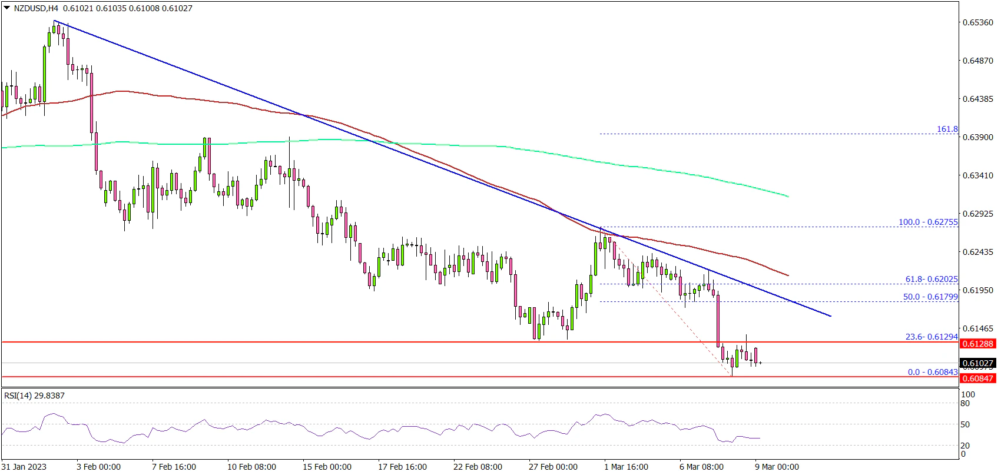The image size is (1001, 475).
Task: Click the RSI(14) 29.8387 indicator label
Action: [x=34, y=396]
